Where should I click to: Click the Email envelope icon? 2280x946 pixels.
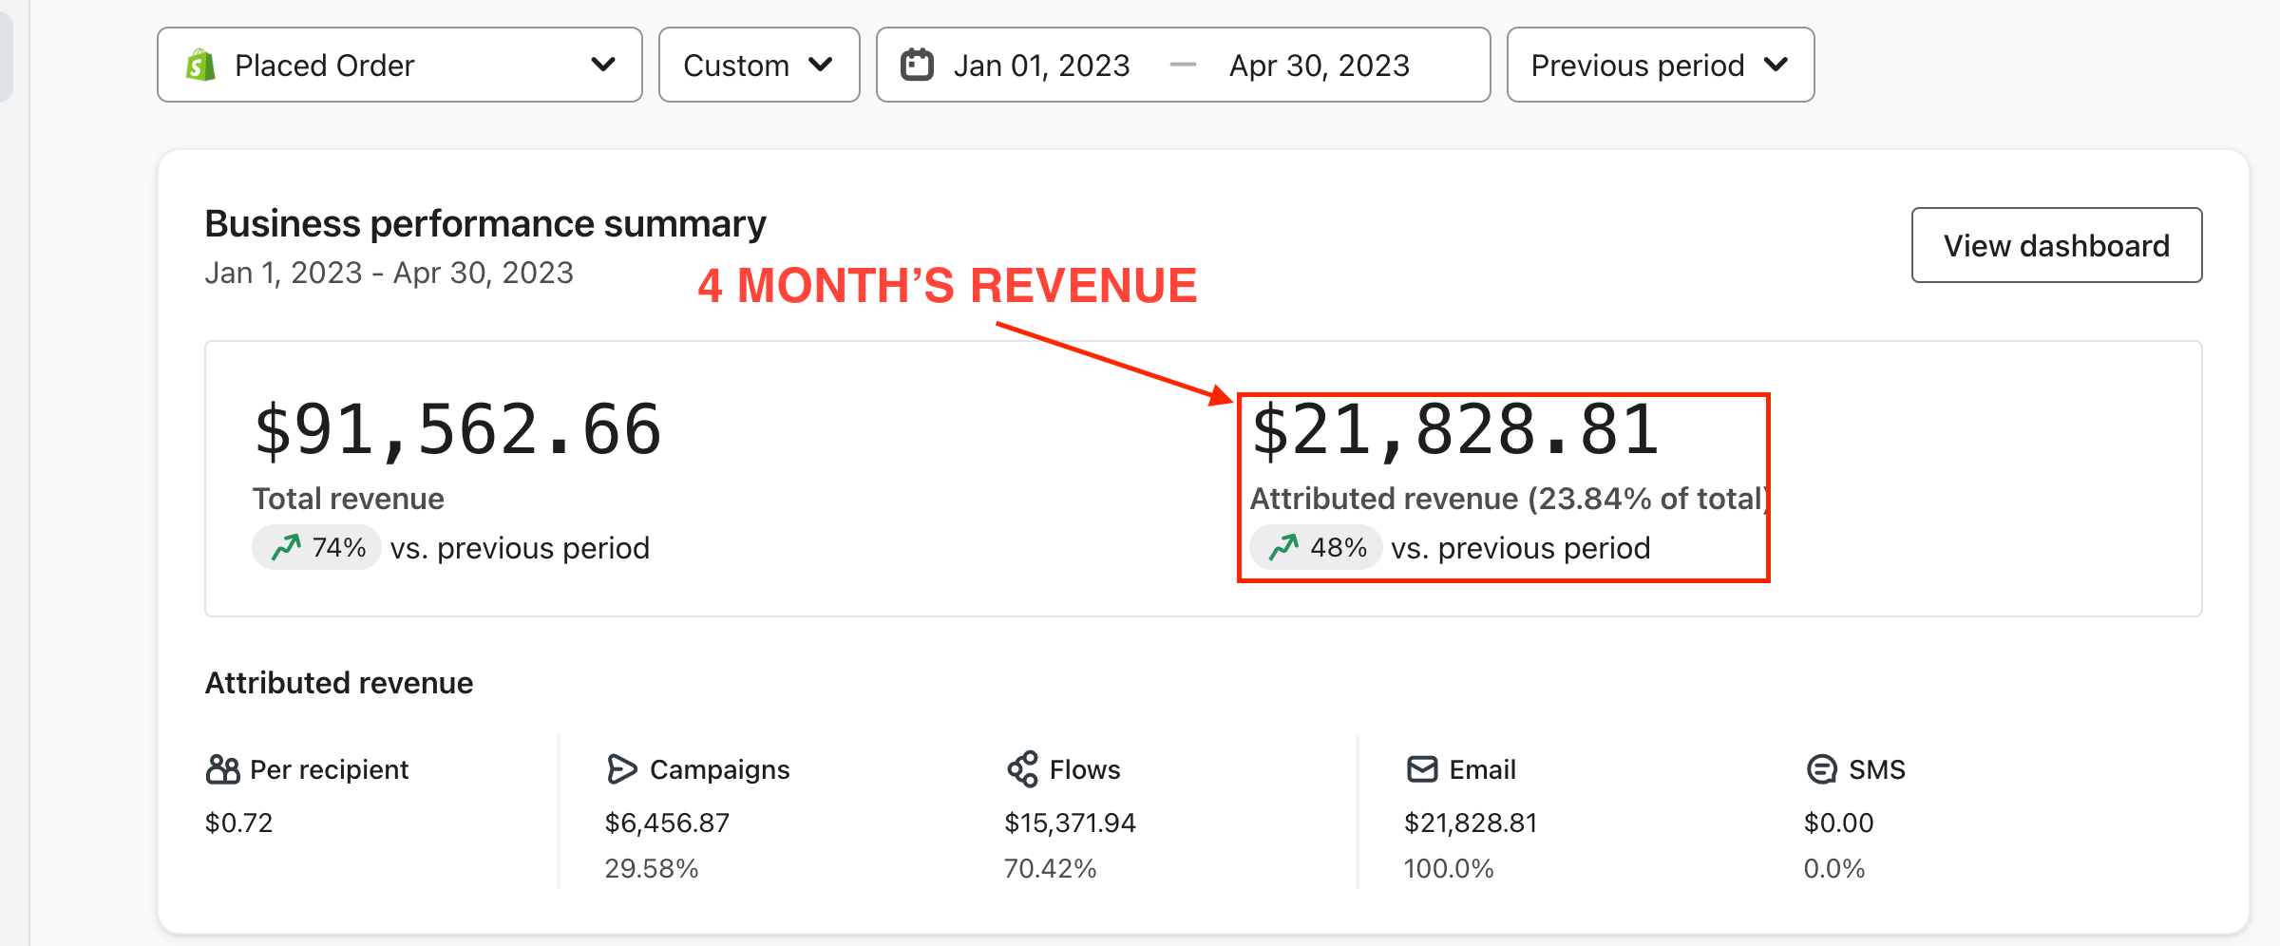(x=1422, y=769)
